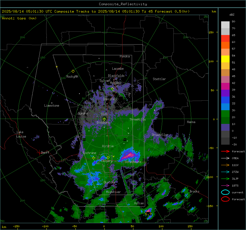Click the Ponoka city label

click(125, 56)
